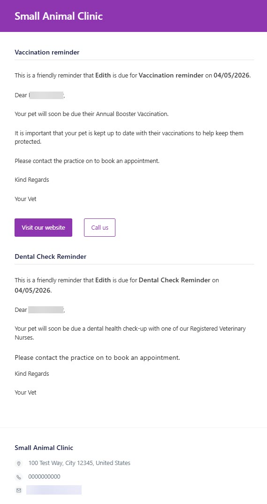The image size is (267, 504).
Task: Click the redacted name after first Dear
Action: 46,95
